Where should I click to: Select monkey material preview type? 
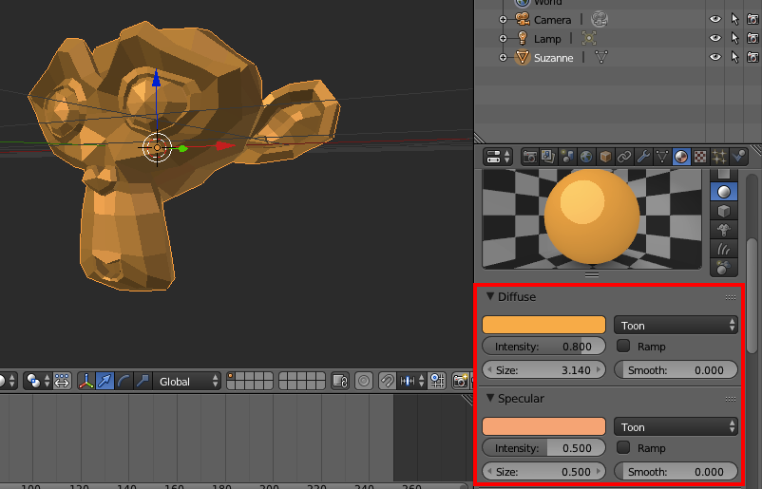coord(724,230)
